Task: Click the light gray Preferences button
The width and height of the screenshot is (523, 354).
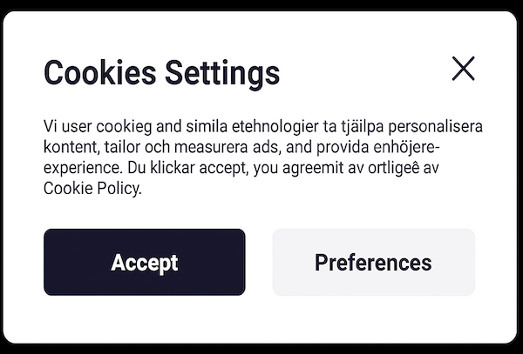Action: (x=373, y=263)
